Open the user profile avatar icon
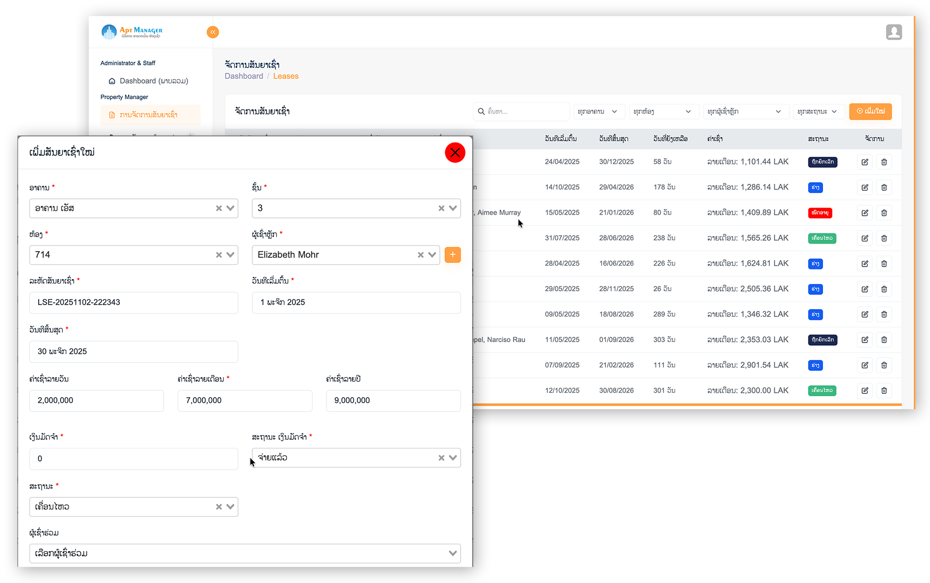The image size is (930, 583). point(894,32)
